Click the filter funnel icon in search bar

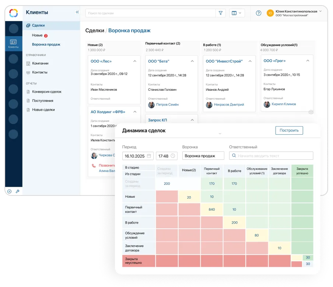coord(221,13)
